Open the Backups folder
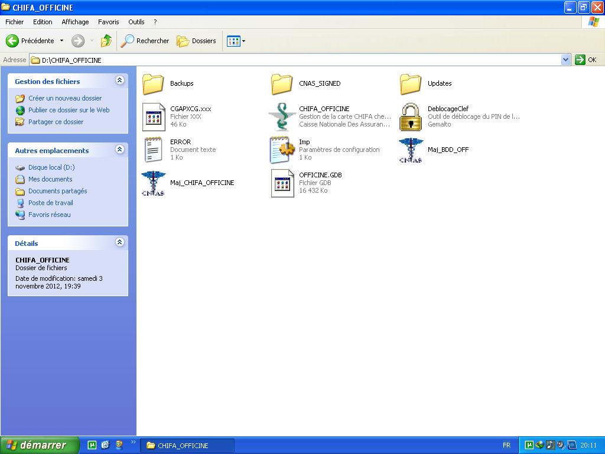This screenshot has height=454, width=605. 153,83
